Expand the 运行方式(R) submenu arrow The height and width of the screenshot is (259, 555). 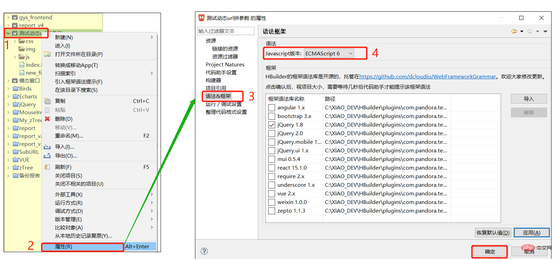[x=152, y=203]
